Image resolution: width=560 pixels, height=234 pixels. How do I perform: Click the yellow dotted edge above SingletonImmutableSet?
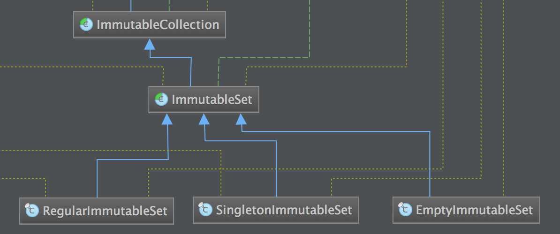(x=221, y=173)
